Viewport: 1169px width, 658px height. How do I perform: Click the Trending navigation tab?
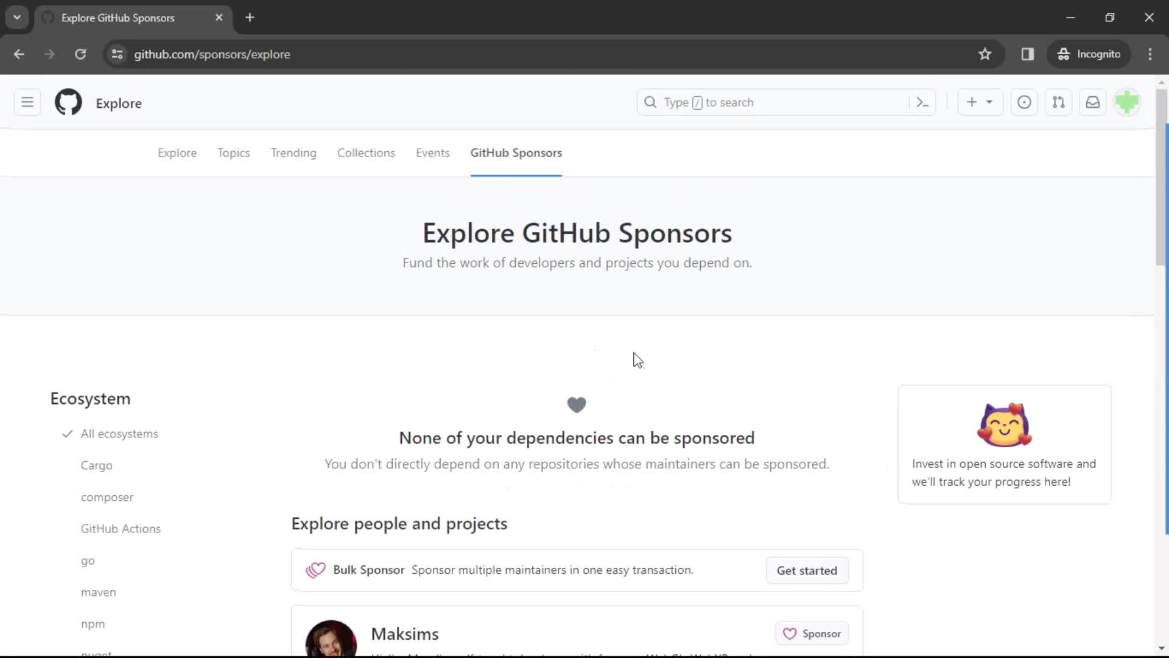pyautogui.click(x=293, y=153)
